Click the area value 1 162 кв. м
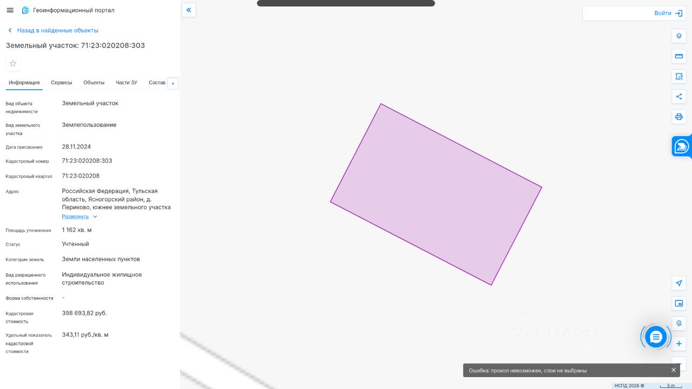This screenshot has height=389, width=692. click(x=77, y=230)
